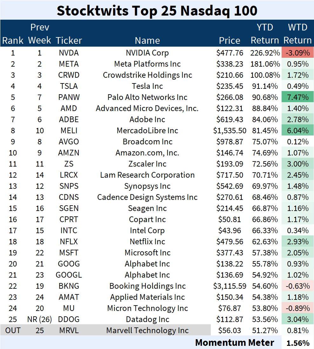Select the AMD ticker cell
Viewport: 314px width, 349px height.
(x=69, y=109)
